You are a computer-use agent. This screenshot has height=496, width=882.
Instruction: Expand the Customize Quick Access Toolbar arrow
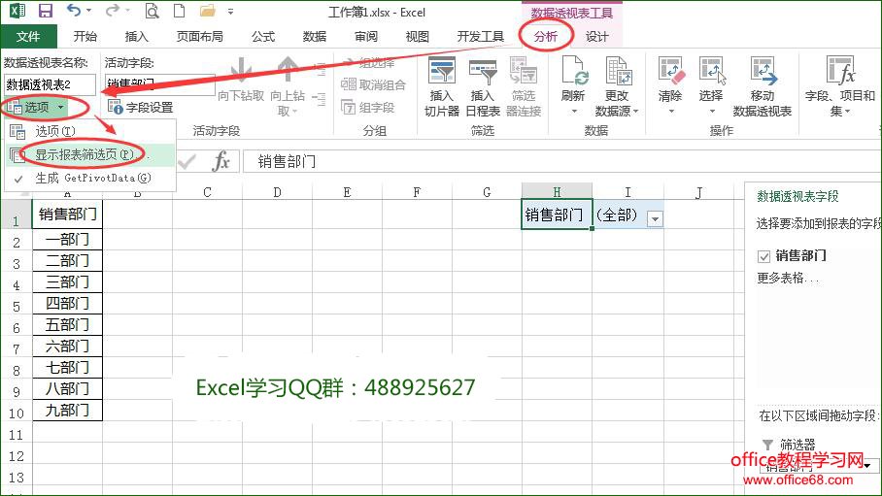230,12
